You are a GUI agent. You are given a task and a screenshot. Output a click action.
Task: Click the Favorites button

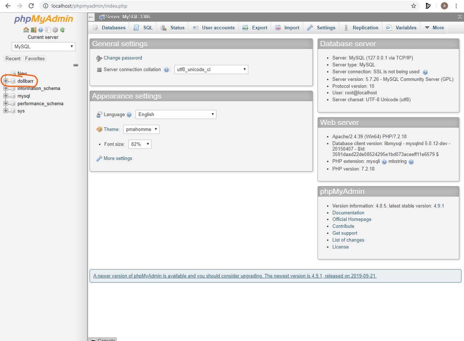(x=35, y=58)
